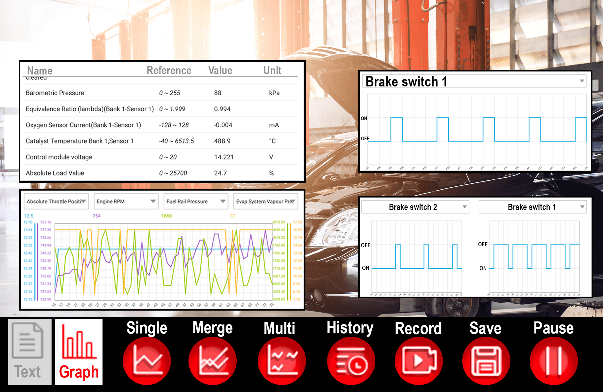603x392 pixels.
Task: Click the mA unit cell
Action: coord(274,125)
